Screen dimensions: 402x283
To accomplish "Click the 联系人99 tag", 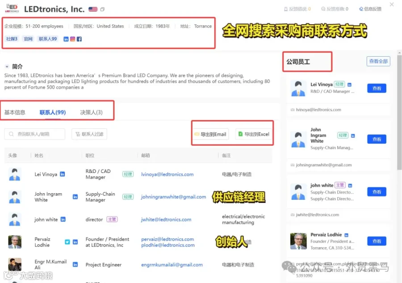I will 48,39.
